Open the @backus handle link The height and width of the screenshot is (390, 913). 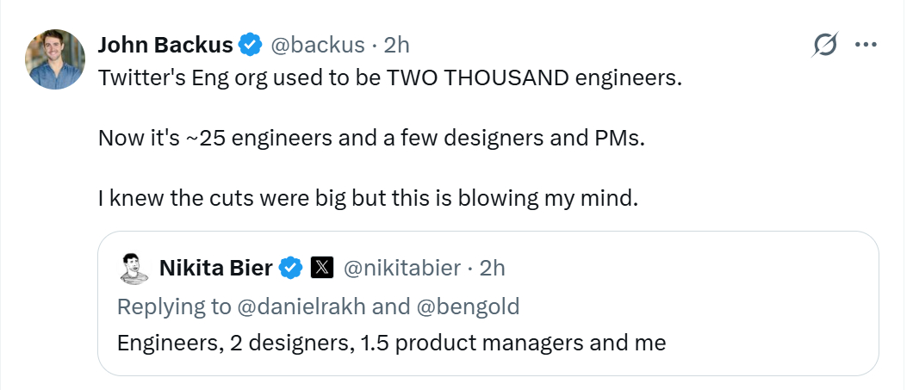click(320, 44)
